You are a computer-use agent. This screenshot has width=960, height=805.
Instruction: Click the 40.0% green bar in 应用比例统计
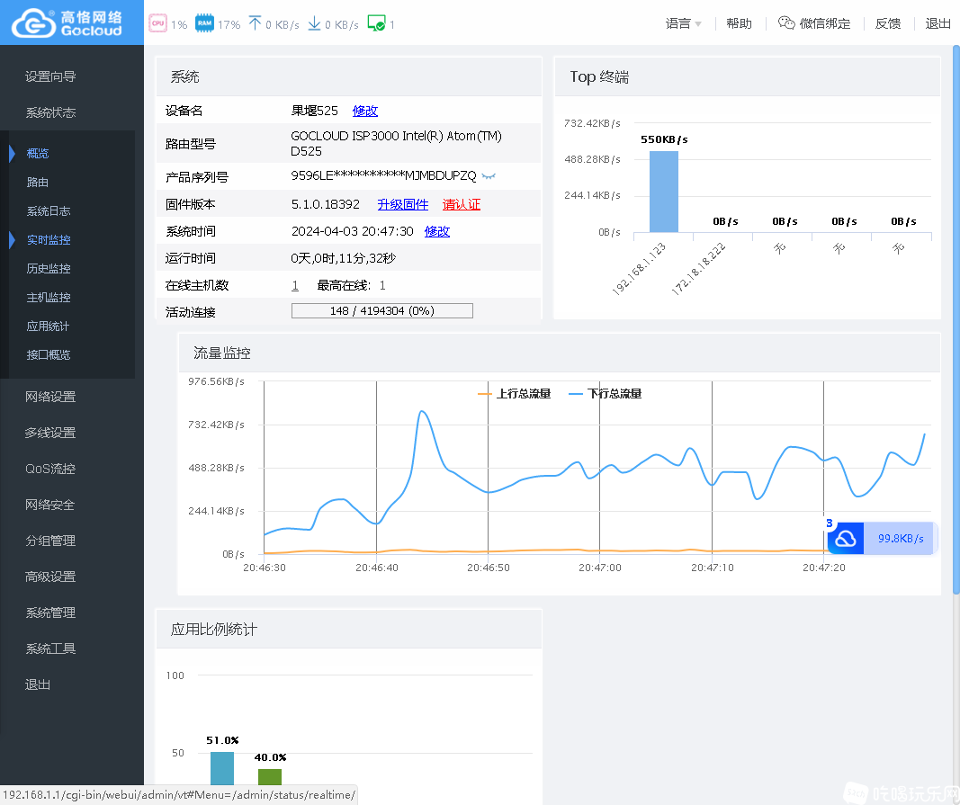(x=270, y=777)
